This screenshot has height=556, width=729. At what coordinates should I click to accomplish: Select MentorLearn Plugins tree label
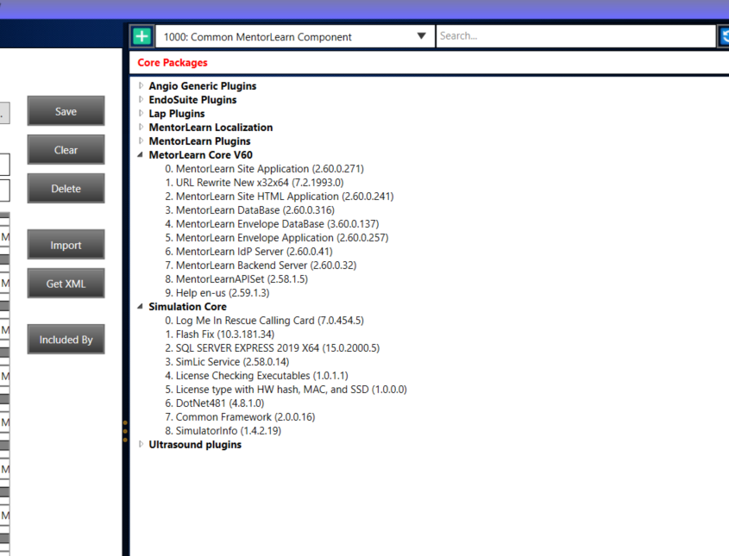(x=199, y=141)
